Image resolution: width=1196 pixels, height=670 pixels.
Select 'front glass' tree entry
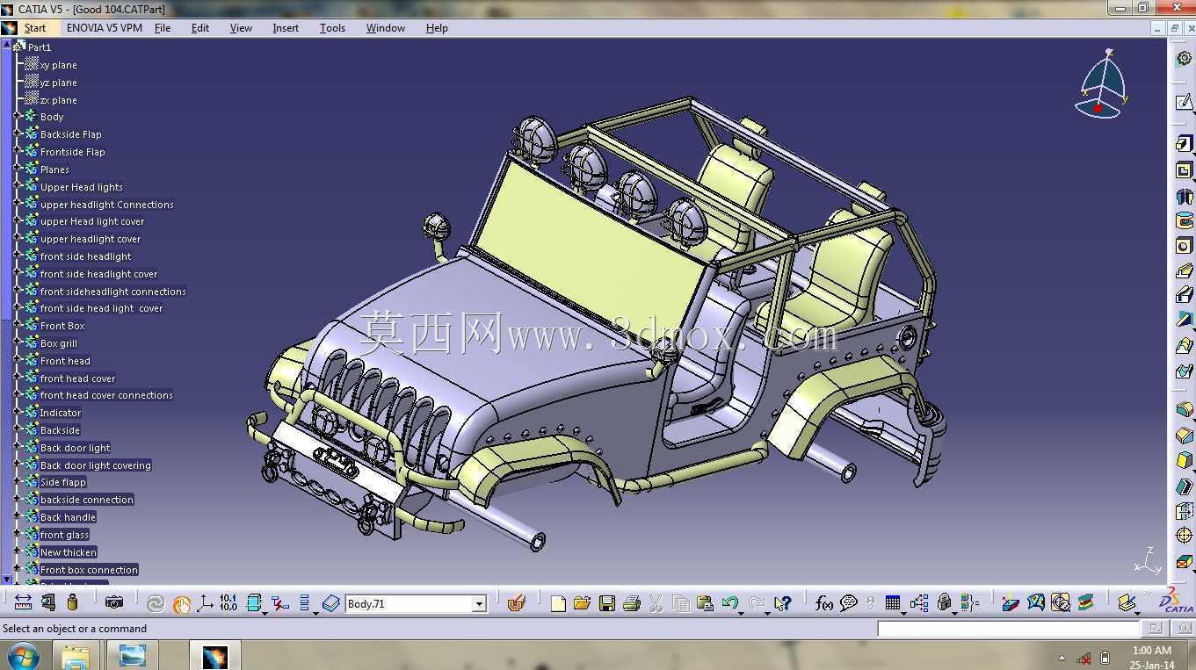[64, 535]
